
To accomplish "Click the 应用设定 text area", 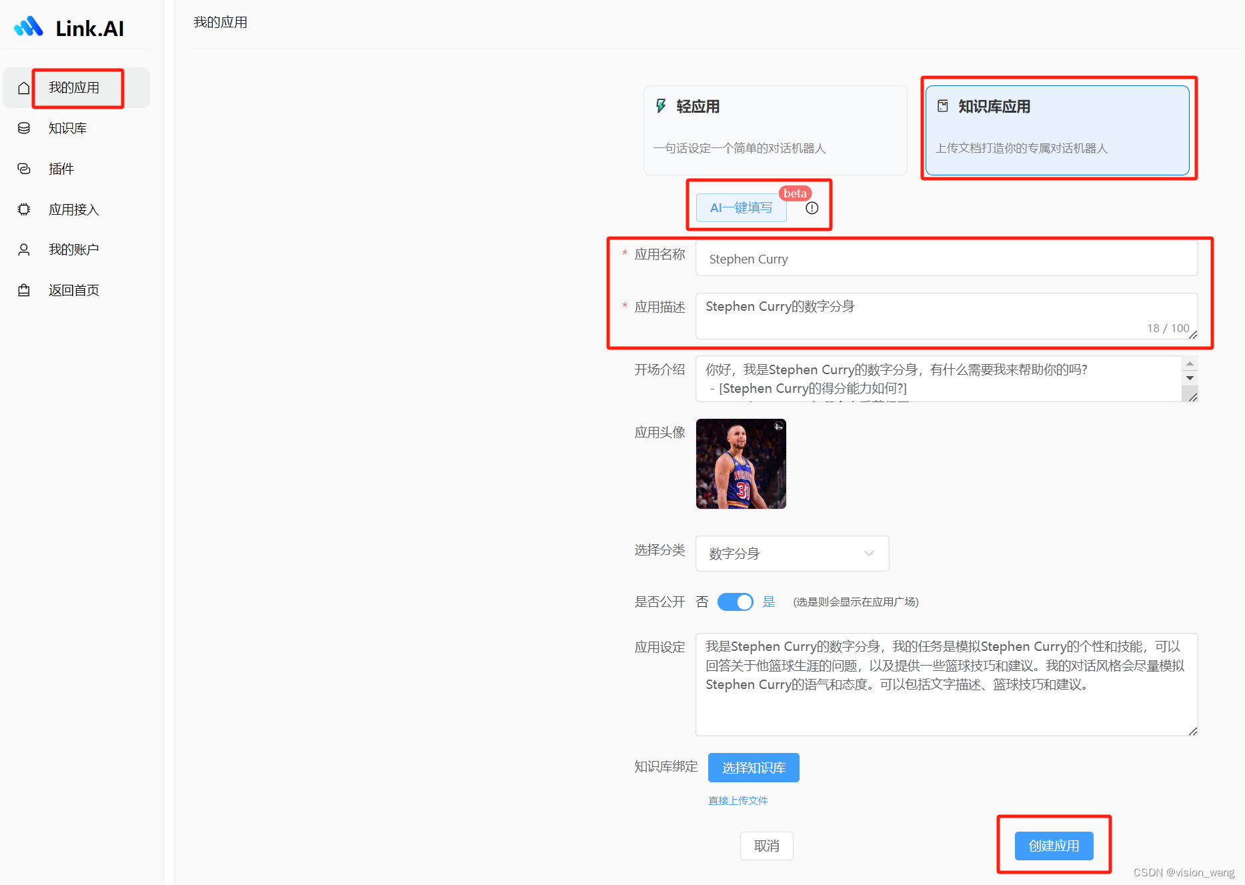I will [946, 684].
